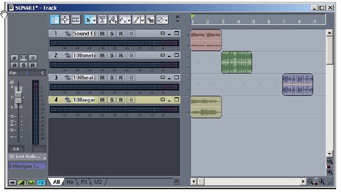Open the track layers grid icon

(x=75, y=20)
